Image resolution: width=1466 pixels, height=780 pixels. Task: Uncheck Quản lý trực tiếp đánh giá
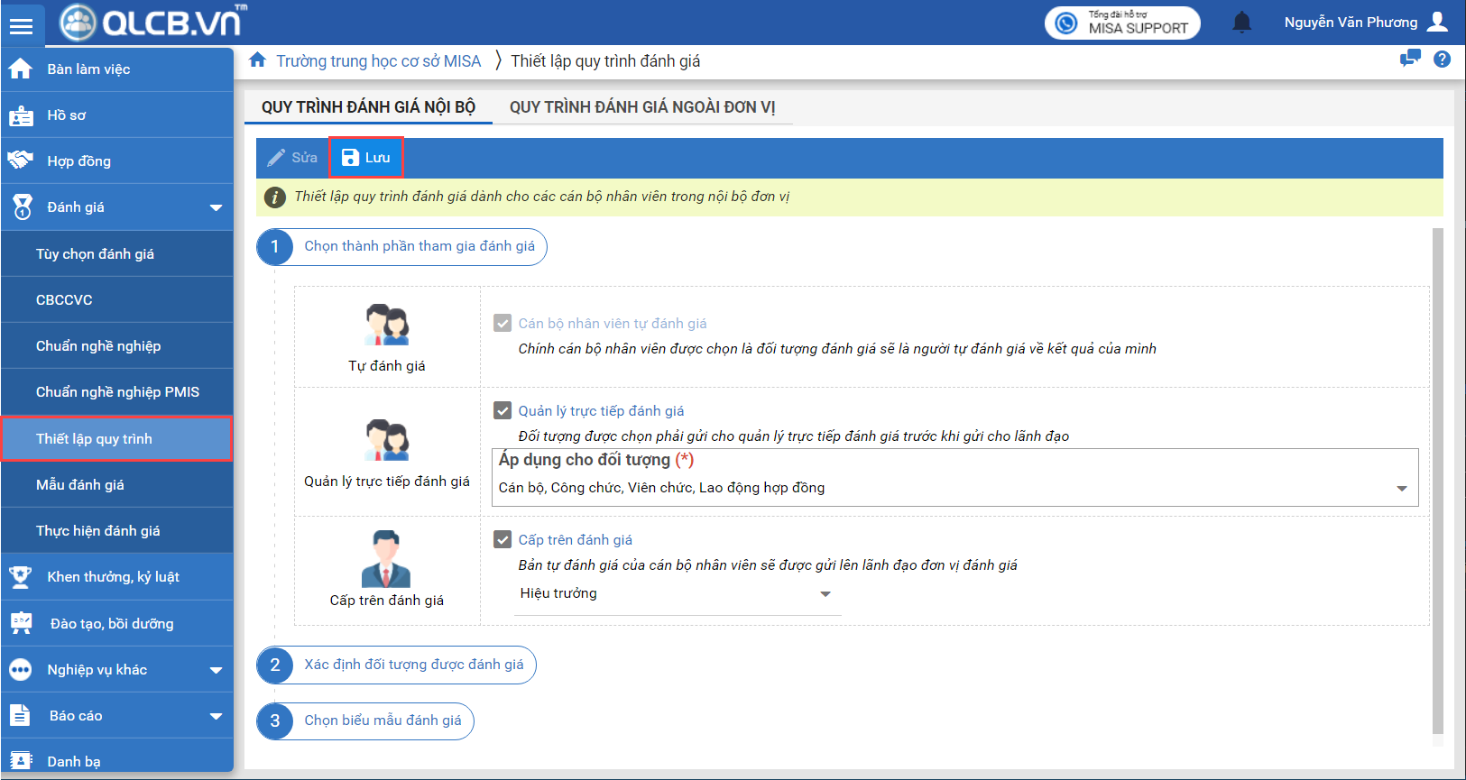[x=502, y=410]
